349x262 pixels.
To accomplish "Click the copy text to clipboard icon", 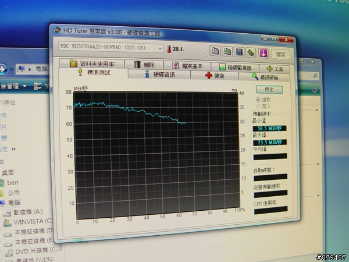I will pyautogui.click(x=215, y=51).
